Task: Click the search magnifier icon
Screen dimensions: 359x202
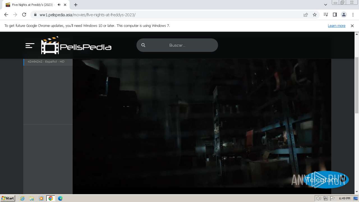Action: [x=143, y=45]
